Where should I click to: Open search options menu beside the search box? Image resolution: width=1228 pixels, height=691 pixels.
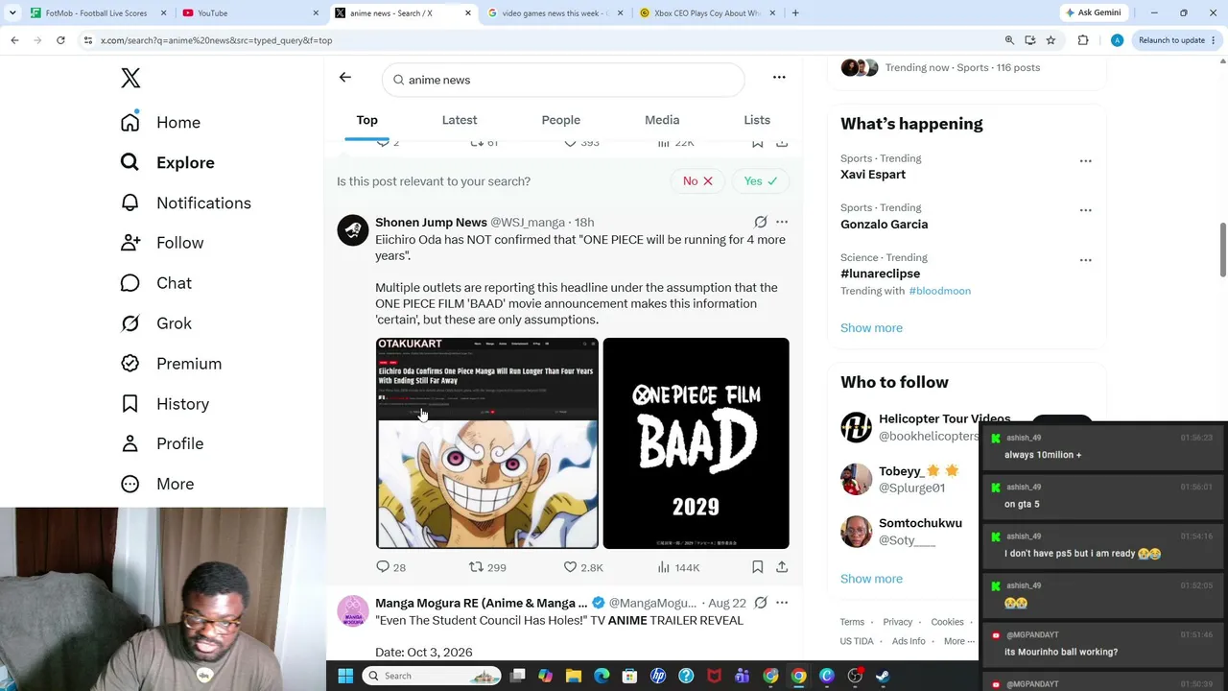pos(779,78)
